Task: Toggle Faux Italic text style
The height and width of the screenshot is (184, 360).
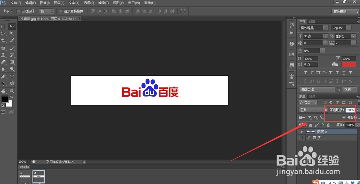Action: coord(311,73)
